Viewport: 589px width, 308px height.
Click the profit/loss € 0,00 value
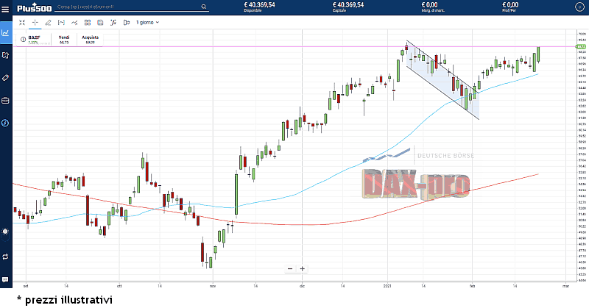(510, 5)
